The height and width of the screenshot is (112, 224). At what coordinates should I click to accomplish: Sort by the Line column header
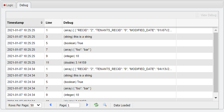[53, 23]
